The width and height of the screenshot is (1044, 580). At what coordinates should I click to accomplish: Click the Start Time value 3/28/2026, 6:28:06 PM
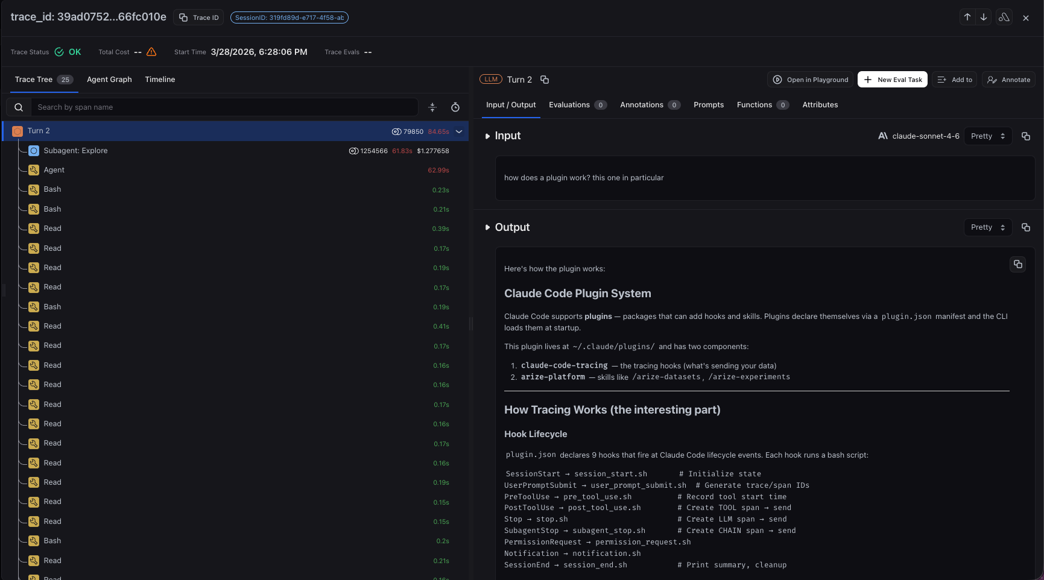[x=259, y=52]
